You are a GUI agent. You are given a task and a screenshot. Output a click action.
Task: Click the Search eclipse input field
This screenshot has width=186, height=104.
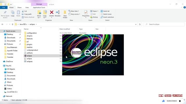(164, 24)
